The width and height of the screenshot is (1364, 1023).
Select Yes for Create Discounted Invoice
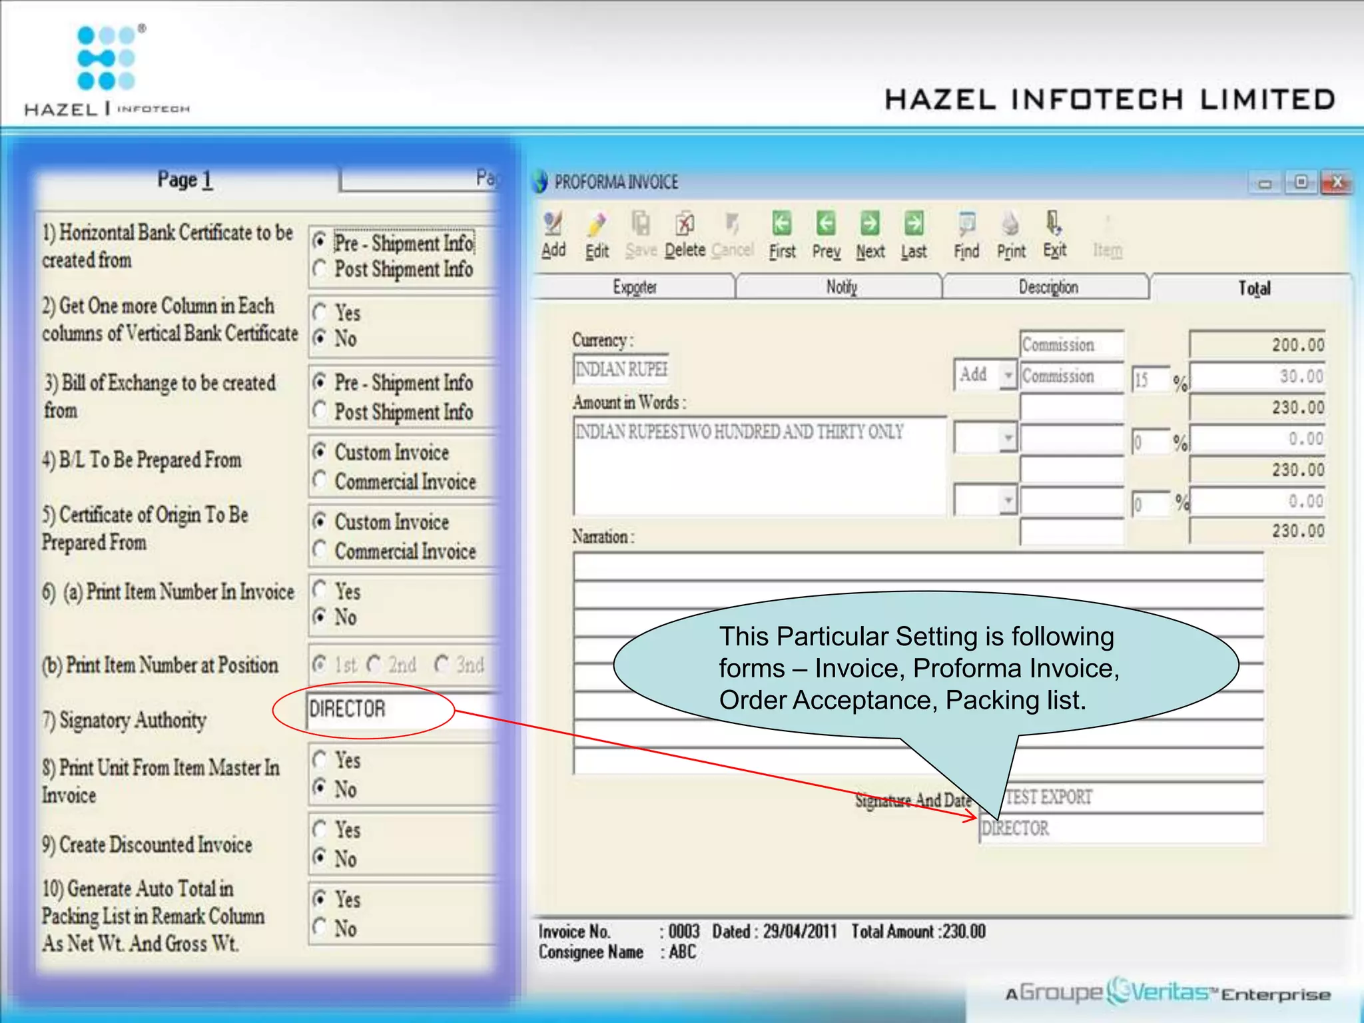click(x=320, y=829)
